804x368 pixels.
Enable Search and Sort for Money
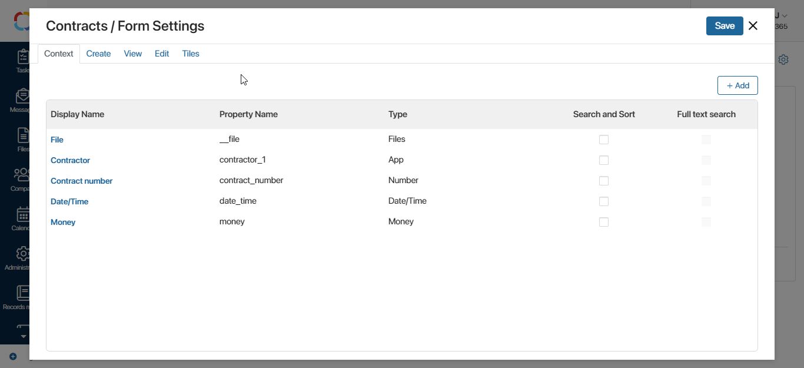point(604,222)
